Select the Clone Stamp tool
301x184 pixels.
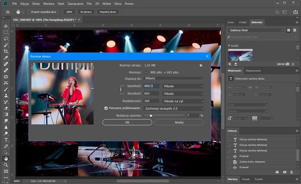[6, 95]
